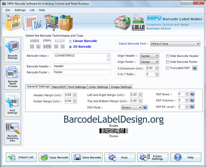Click the fourth 2D barcode sample icon
The image size is (206, 167).
[56, 46]
